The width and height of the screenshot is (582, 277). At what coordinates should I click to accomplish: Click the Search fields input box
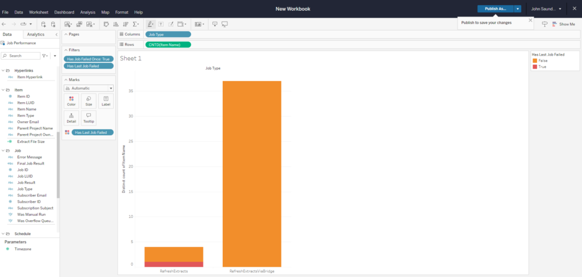(x=20, y=56)
